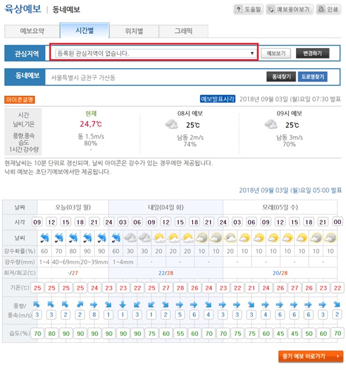The image size is (346, 370).
Task: Click the 40~69mm precipitation cell
Action: pyautogui.click(x=66, y=262)
